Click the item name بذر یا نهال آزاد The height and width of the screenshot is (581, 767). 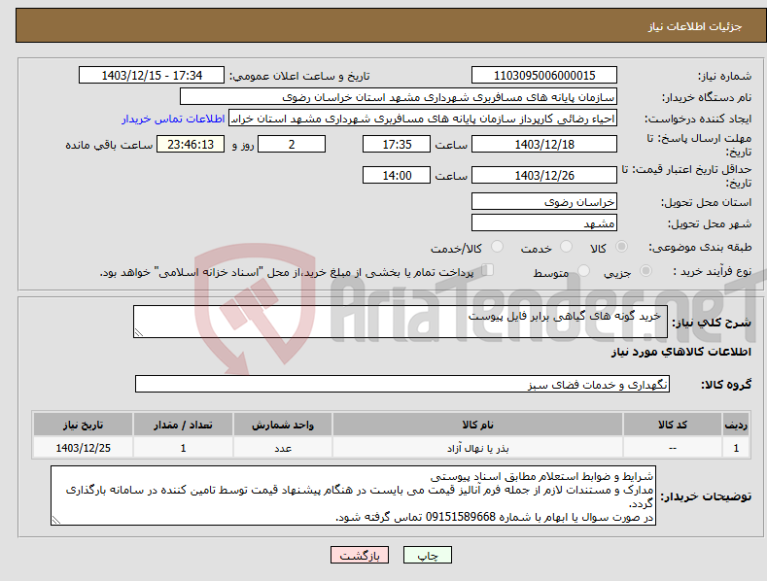(477, 448)
